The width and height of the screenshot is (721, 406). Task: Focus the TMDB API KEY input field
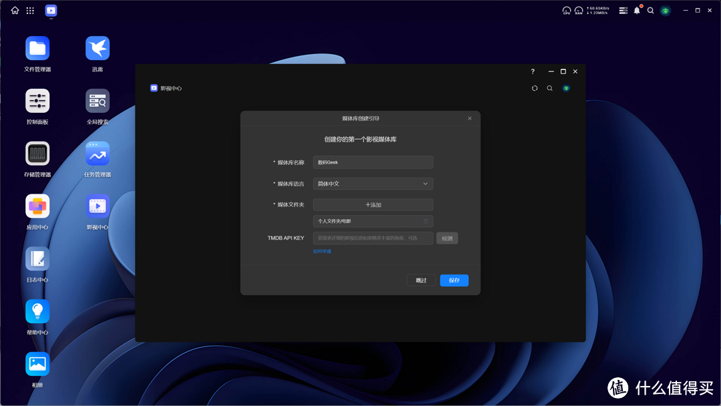point(373,238)
